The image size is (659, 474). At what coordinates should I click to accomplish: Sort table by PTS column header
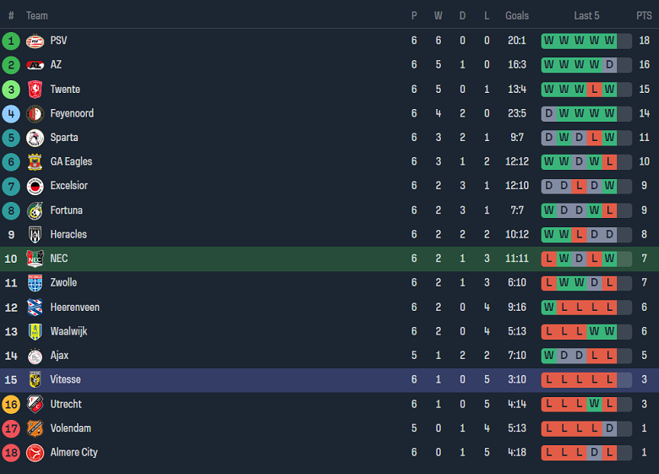(x=644, y=16)
